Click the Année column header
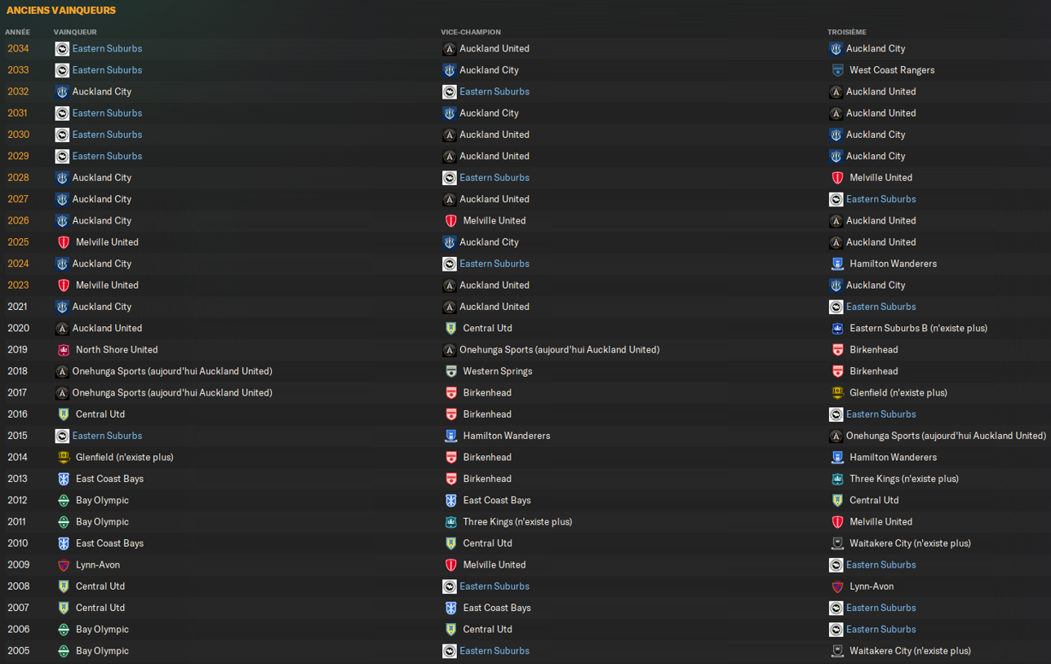 click(17, 32)
